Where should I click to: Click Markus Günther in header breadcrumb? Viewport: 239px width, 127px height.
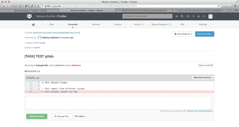(46, 16)
